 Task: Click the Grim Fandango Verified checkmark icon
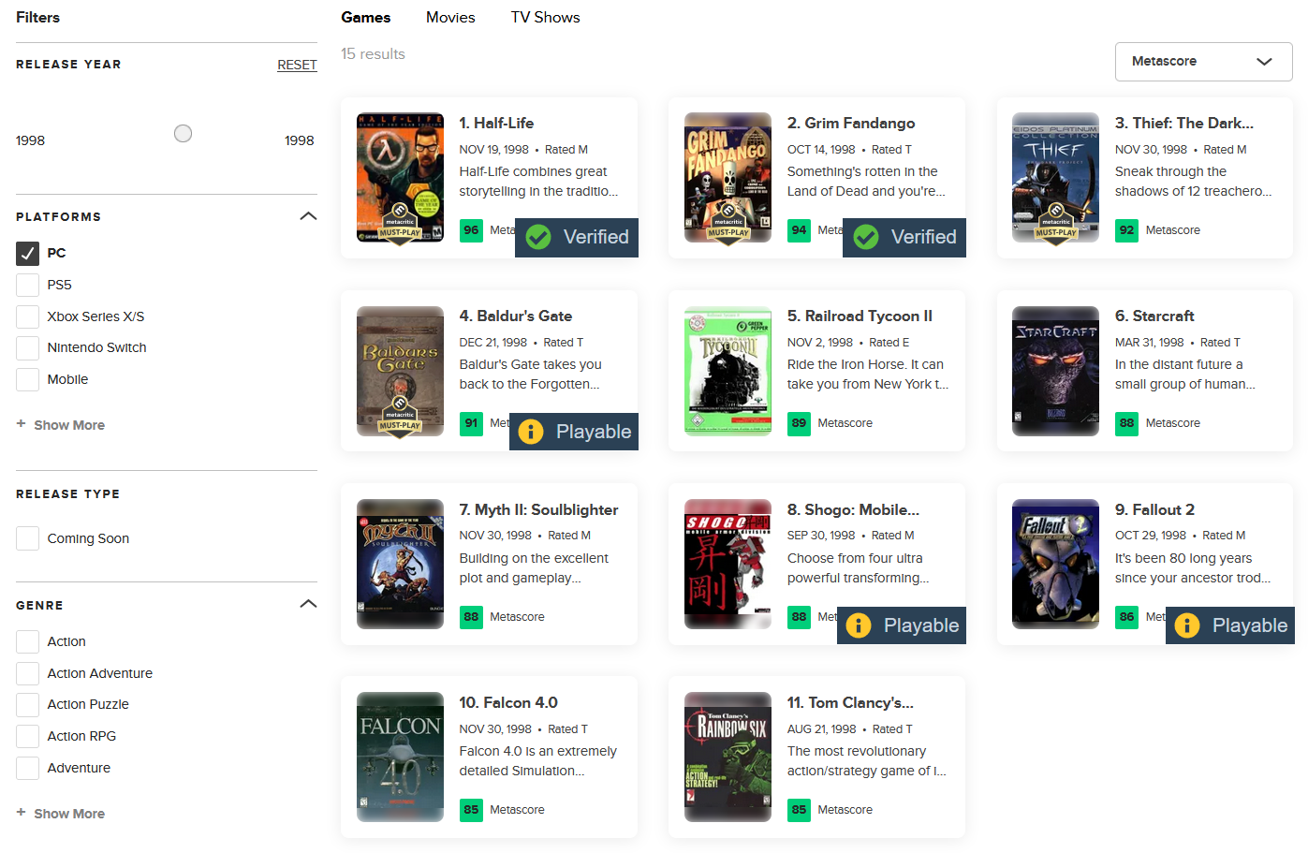coord(866,237)
